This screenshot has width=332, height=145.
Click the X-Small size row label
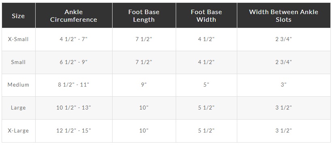click(18, 39)
